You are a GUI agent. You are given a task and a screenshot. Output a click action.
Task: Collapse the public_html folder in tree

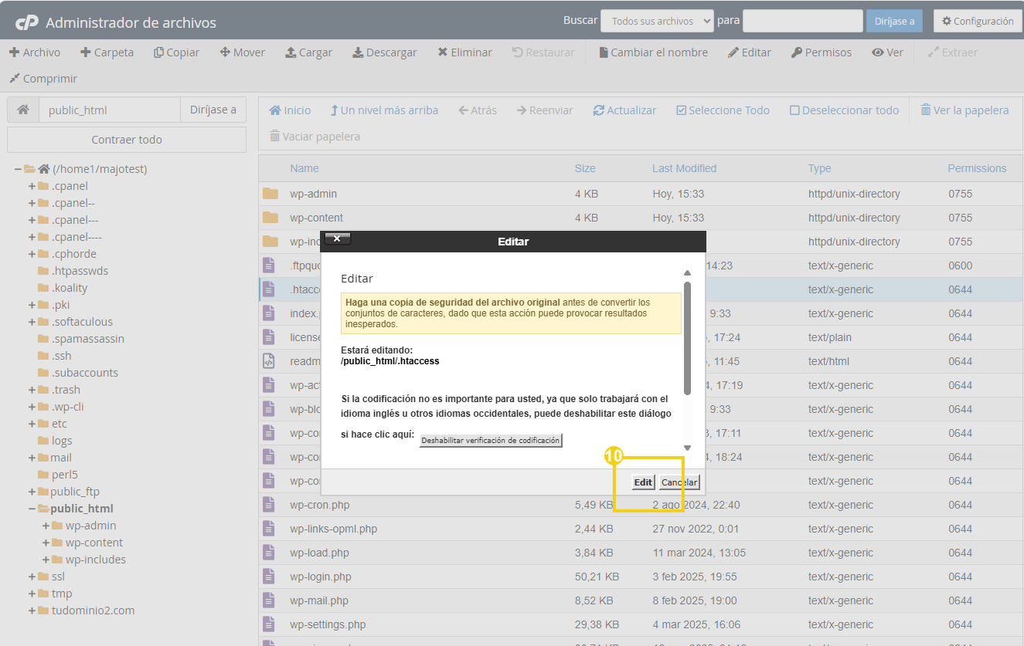pos(32,509)
